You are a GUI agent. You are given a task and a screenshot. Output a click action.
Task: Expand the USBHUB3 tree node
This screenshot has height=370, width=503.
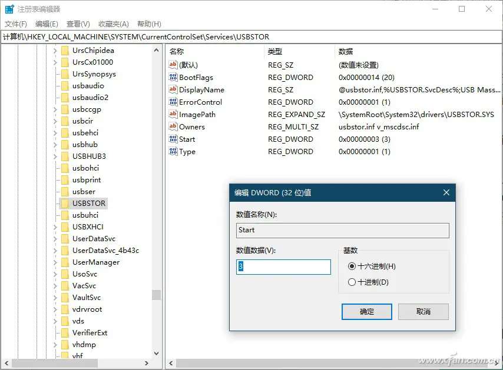(55, 156)
